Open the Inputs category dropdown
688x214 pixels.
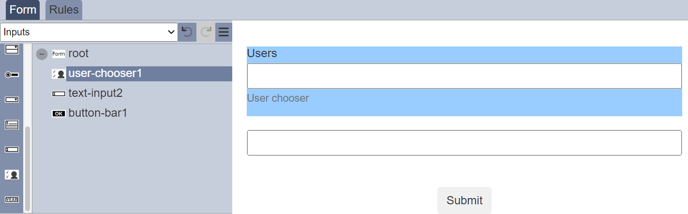point(89,32)
